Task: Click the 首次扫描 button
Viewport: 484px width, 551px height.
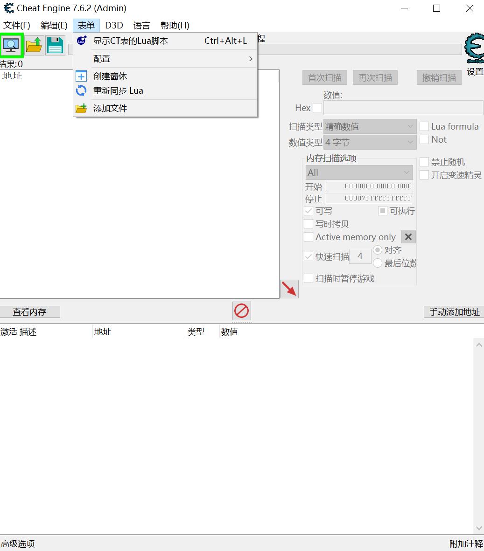Action: (325, 77)
